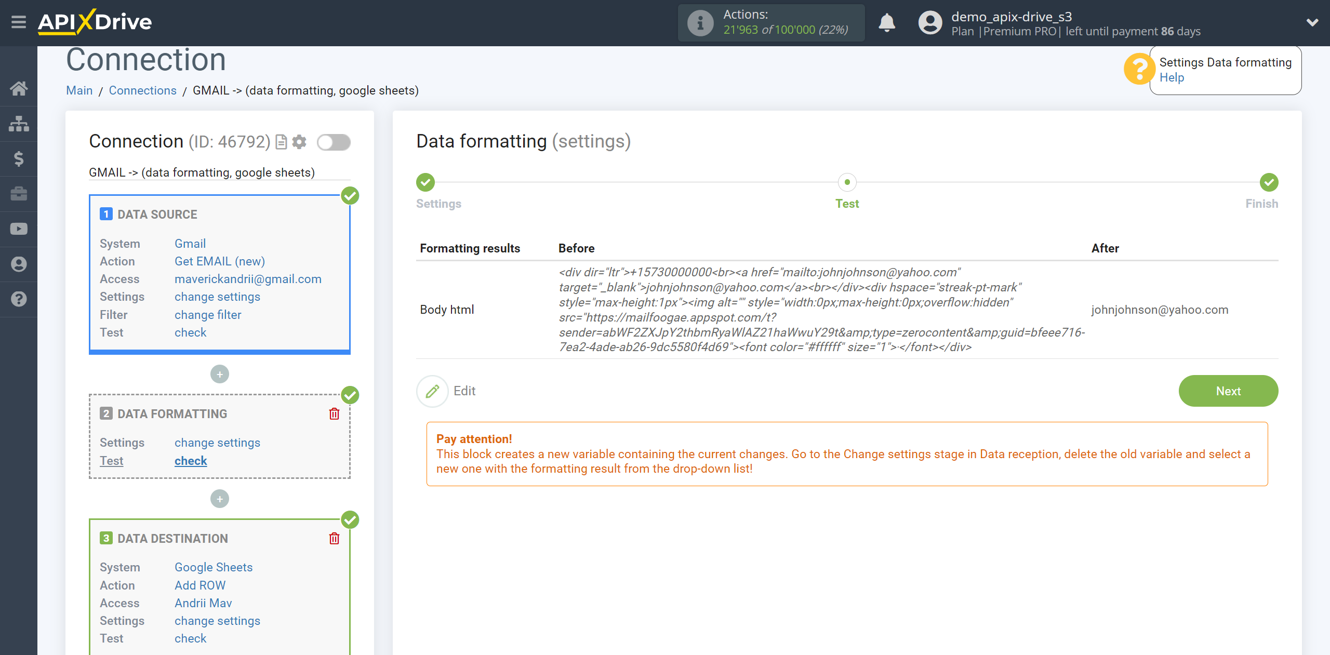Image resolution: width=1330 pixels, height=655 pixels.
Task: Select the Finish step
Action: pos(1261,204)
